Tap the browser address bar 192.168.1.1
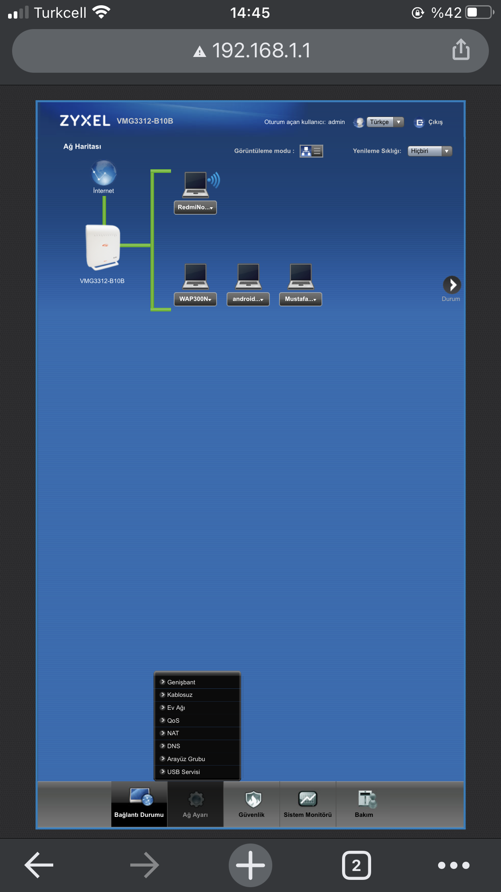The image size is (501, 892). (x=250, y=51)
